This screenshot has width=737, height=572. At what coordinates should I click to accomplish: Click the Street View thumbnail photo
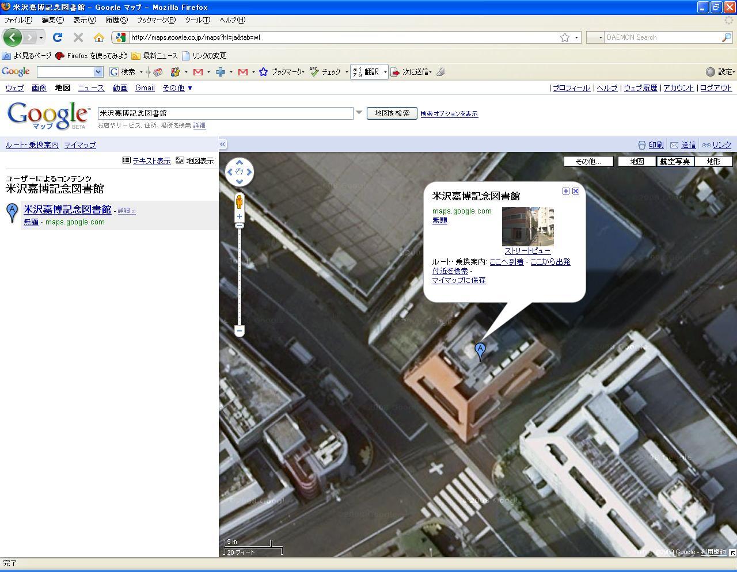(x=528, y=227)
